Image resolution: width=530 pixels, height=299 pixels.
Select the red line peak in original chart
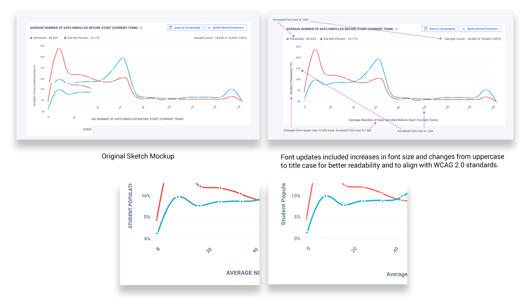59,48
